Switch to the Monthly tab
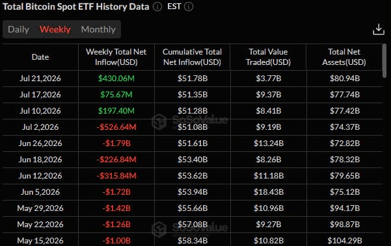The width and height of the screenshot is (391, 246). (98, 29)
